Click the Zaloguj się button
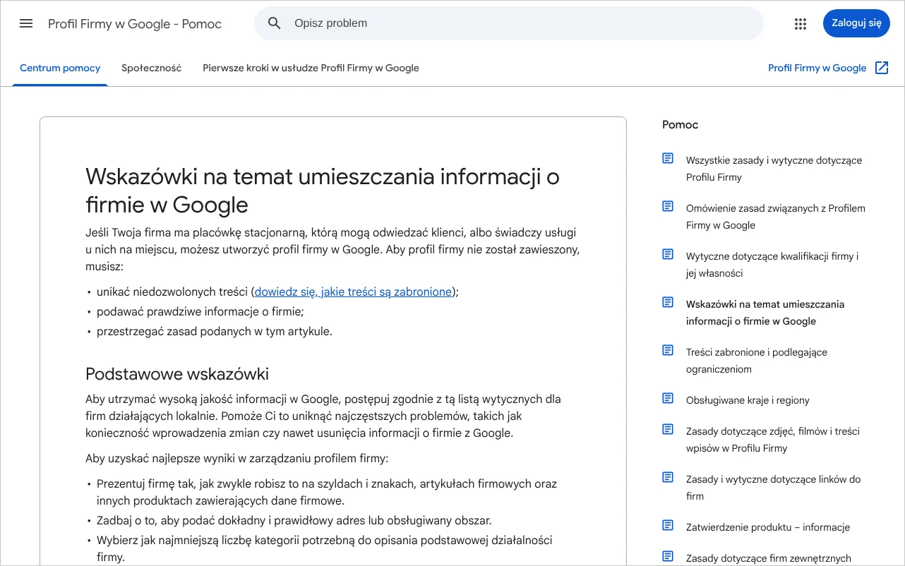This screenshot has height=566, width=905. coord(856,23)
